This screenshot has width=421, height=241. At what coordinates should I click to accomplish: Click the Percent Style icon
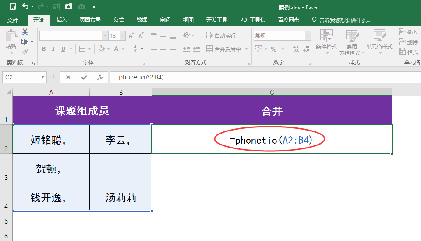274,49
